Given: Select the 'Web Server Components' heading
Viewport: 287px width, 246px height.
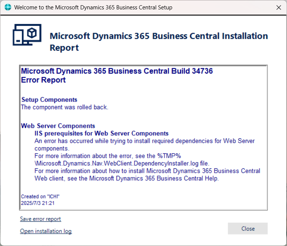Looking at the screenshot, I should pyautogui.click(x=58, y=126).
